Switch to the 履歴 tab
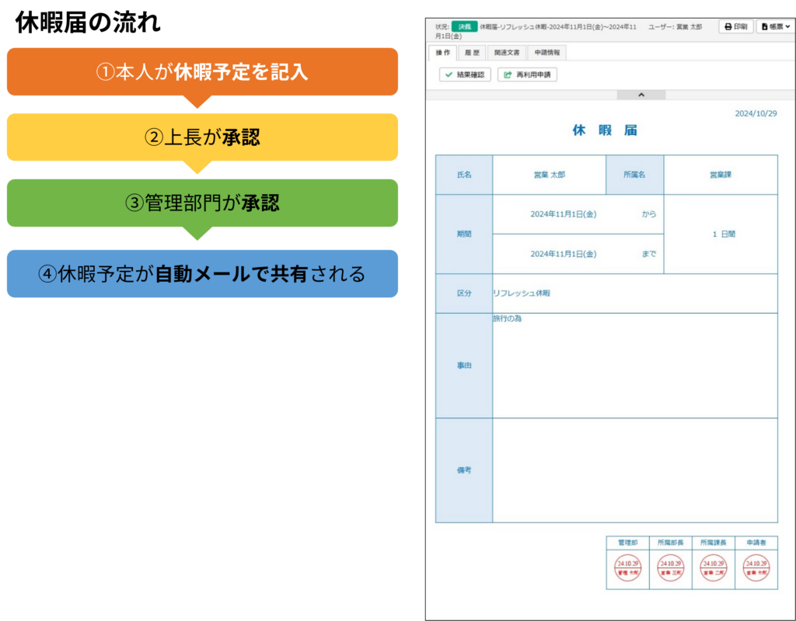 [472, 53]
